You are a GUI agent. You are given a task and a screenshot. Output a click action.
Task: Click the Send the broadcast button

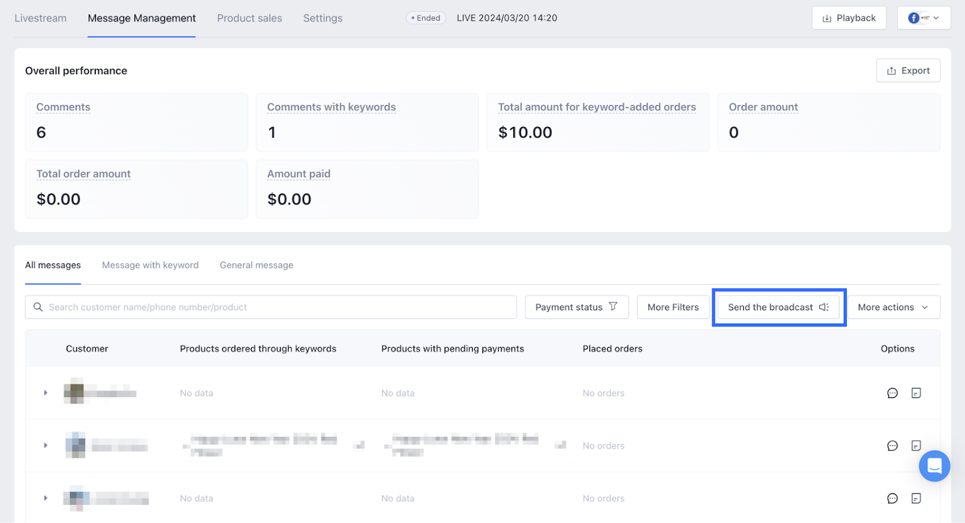(778, 307)
